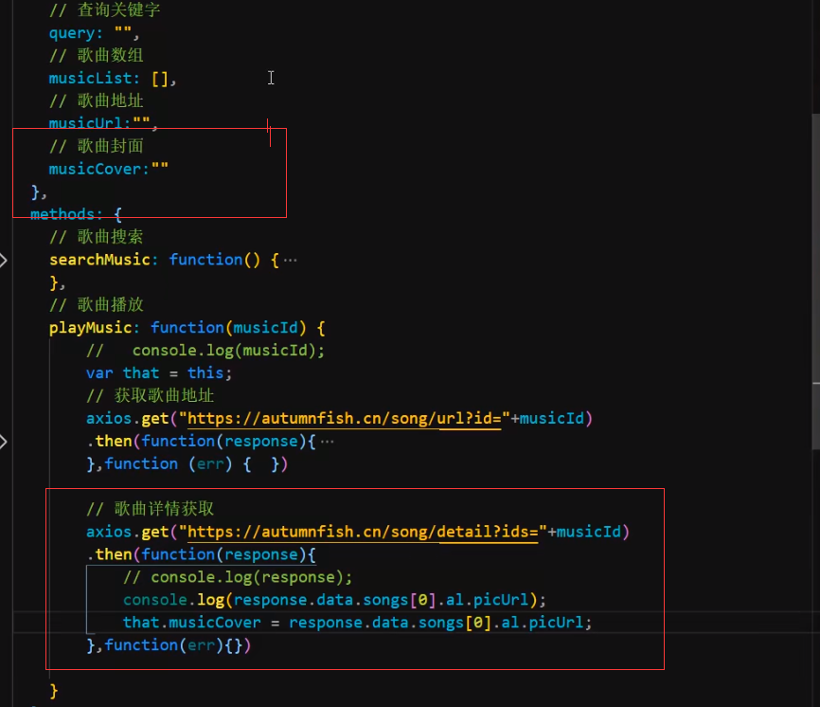Viewport: 820px width, 707px height.
Task: Click the 歌曲地址 comment above musicUrl
Action: tap(97, 100)
